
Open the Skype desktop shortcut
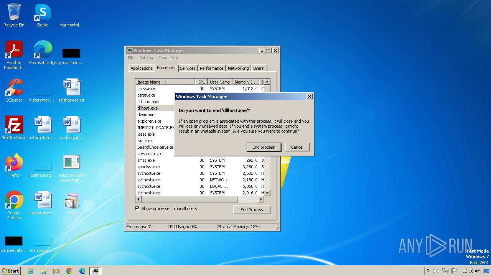pos(42,15)
